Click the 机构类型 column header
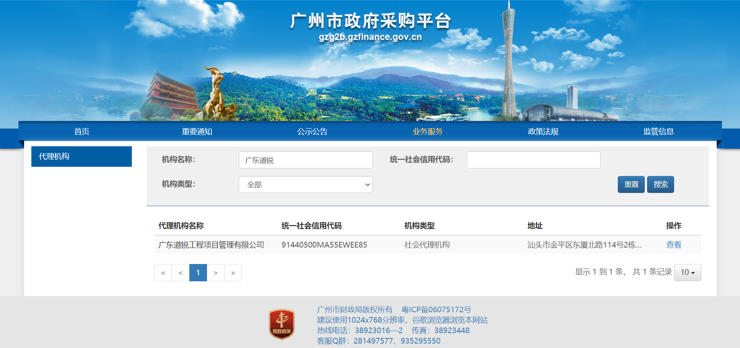This screenshot has width=740, height=348. click(x=419, y=226)
